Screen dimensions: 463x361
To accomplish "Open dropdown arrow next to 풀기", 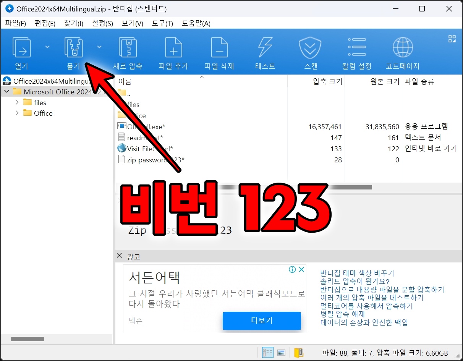I will pos(99,47).
